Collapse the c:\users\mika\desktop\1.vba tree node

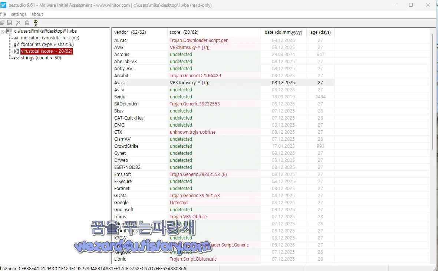[2, 31]
